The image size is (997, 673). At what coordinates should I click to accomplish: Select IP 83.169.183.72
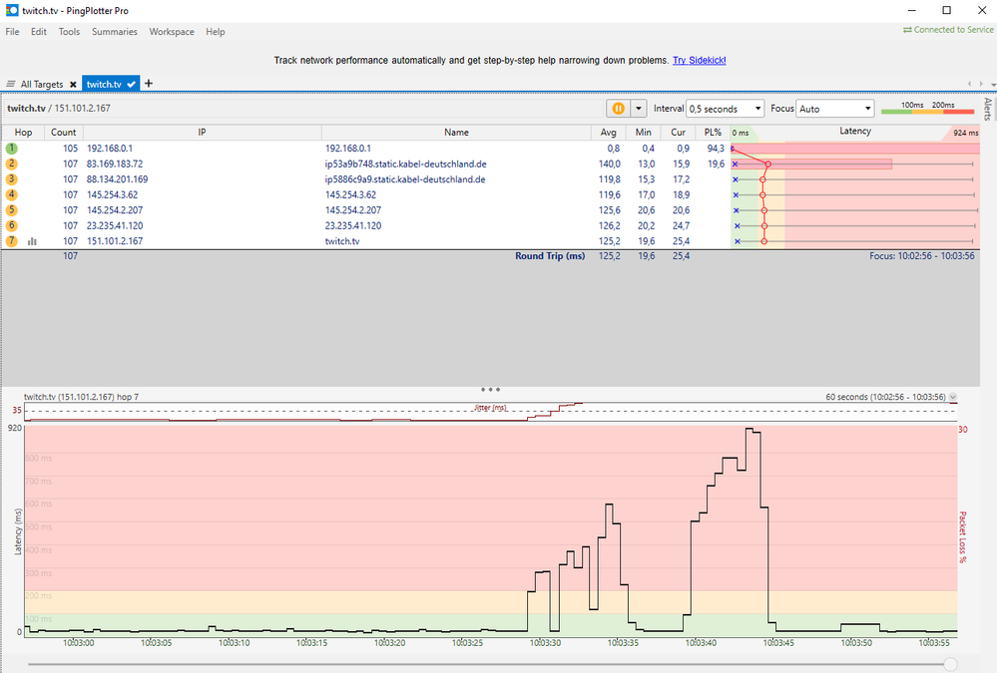(x=115, y=164)
